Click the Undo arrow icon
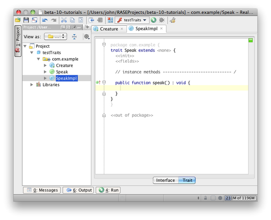 (45, 20)
